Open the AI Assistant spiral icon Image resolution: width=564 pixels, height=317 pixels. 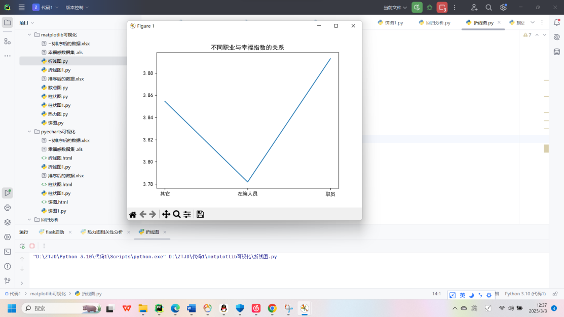click(x=557, y=37)
